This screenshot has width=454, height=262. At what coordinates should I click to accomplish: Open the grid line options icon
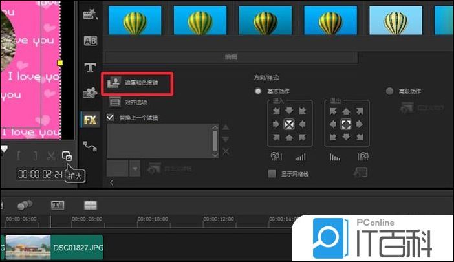point(361,173)
